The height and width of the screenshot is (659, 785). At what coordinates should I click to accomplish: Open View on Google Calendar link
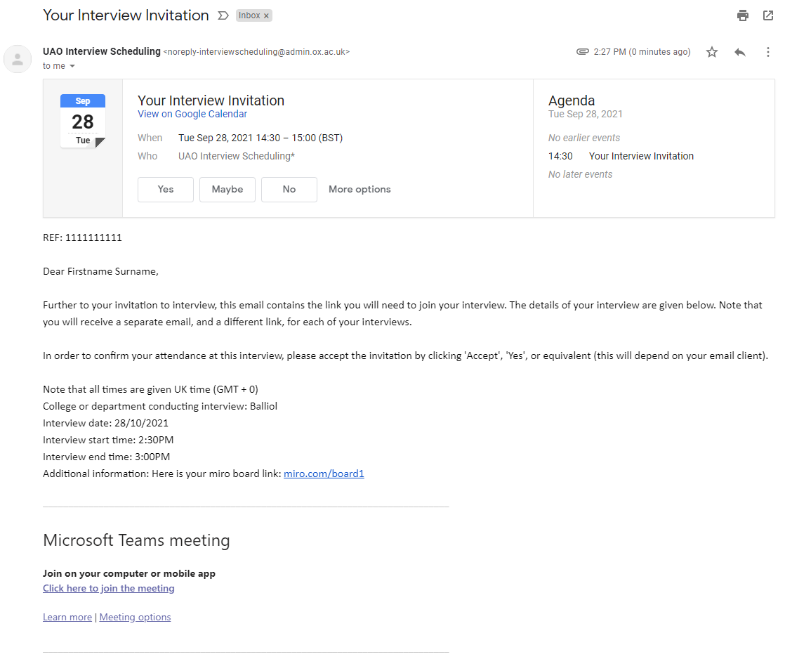tap(192, 114)
